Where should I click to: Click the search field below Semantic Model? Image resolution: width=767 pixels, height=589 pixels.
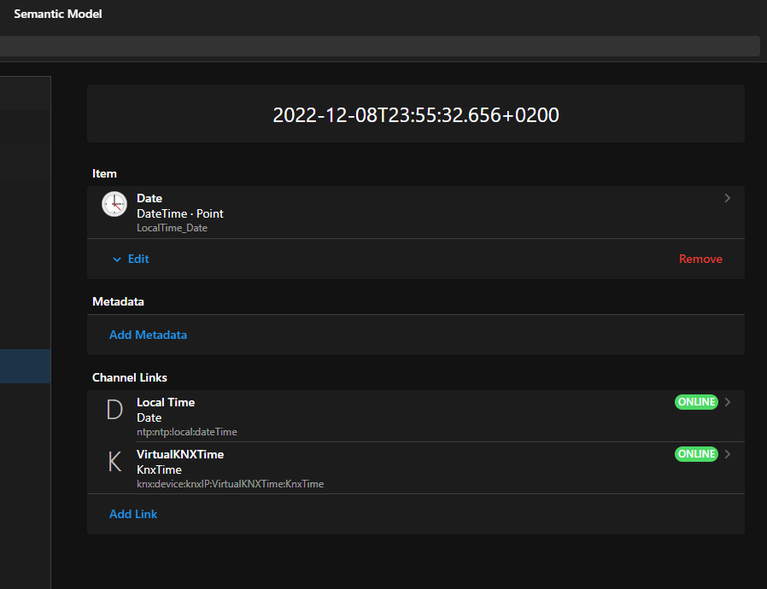379,46
